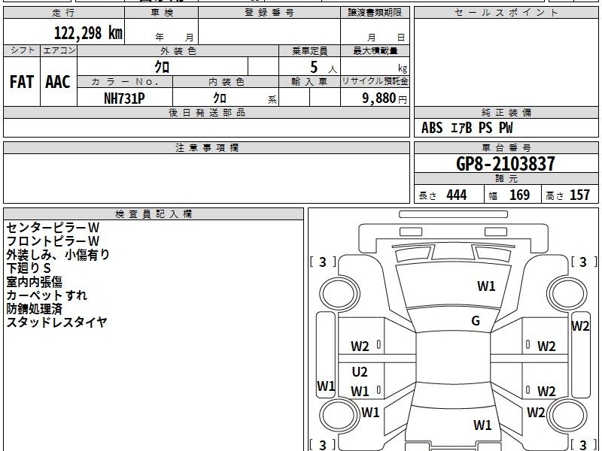Viewport: 602px width, 451px height.
Task: Click the カラーNo. header
Action: tap(125, 82)
